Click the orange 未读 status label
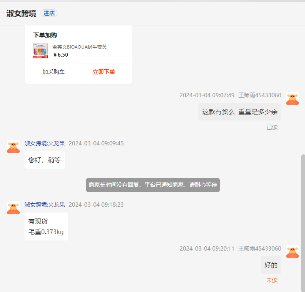Image resolution: width=305 pixels, height=292 pixels. pyautogui.click(x=272, y=280)
